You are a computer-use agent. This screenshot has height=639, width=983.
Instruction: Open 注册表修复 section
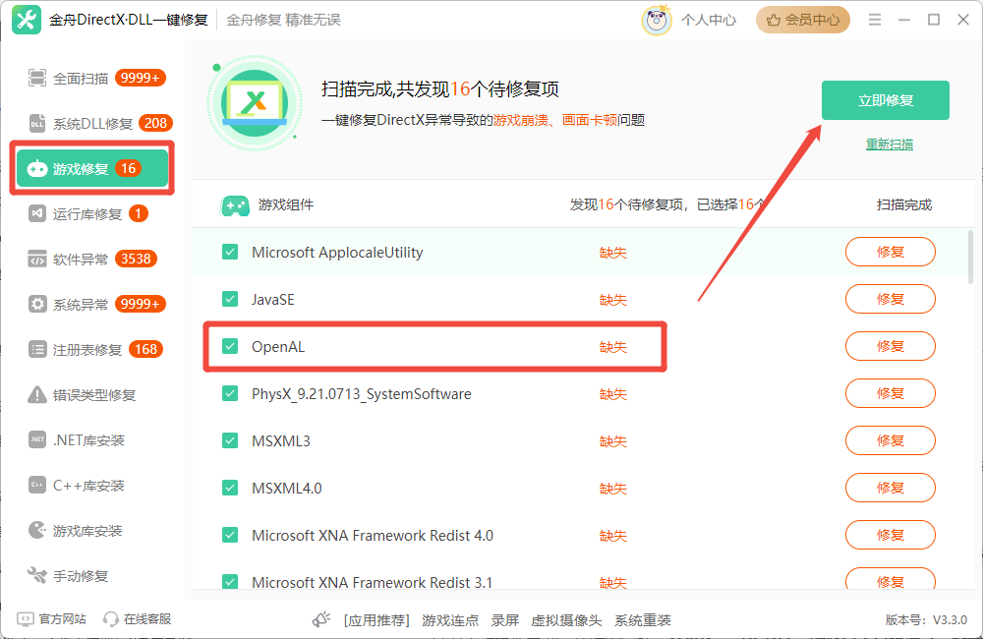click(x=92, y=349)
